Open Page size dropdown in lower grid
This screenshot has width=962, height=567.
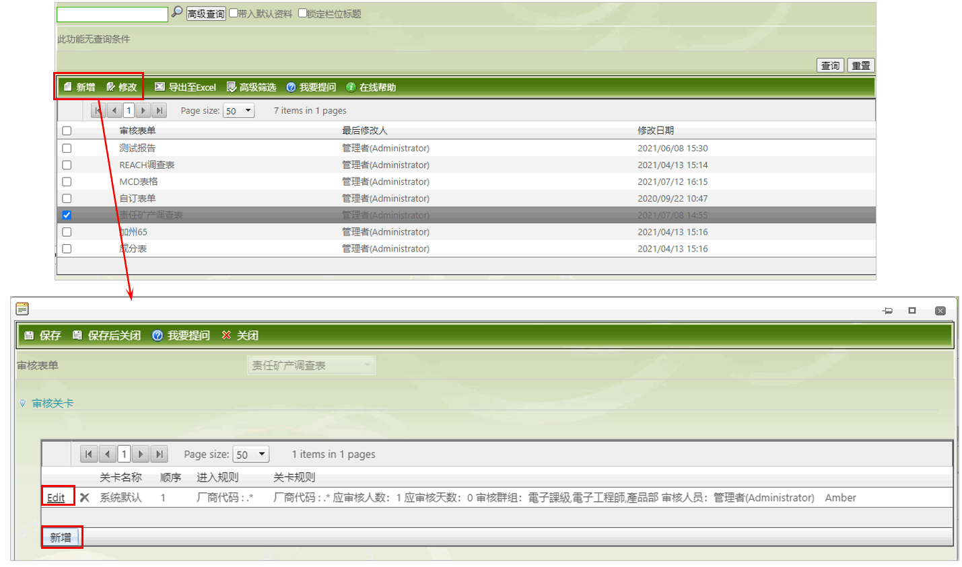[251, 455]
